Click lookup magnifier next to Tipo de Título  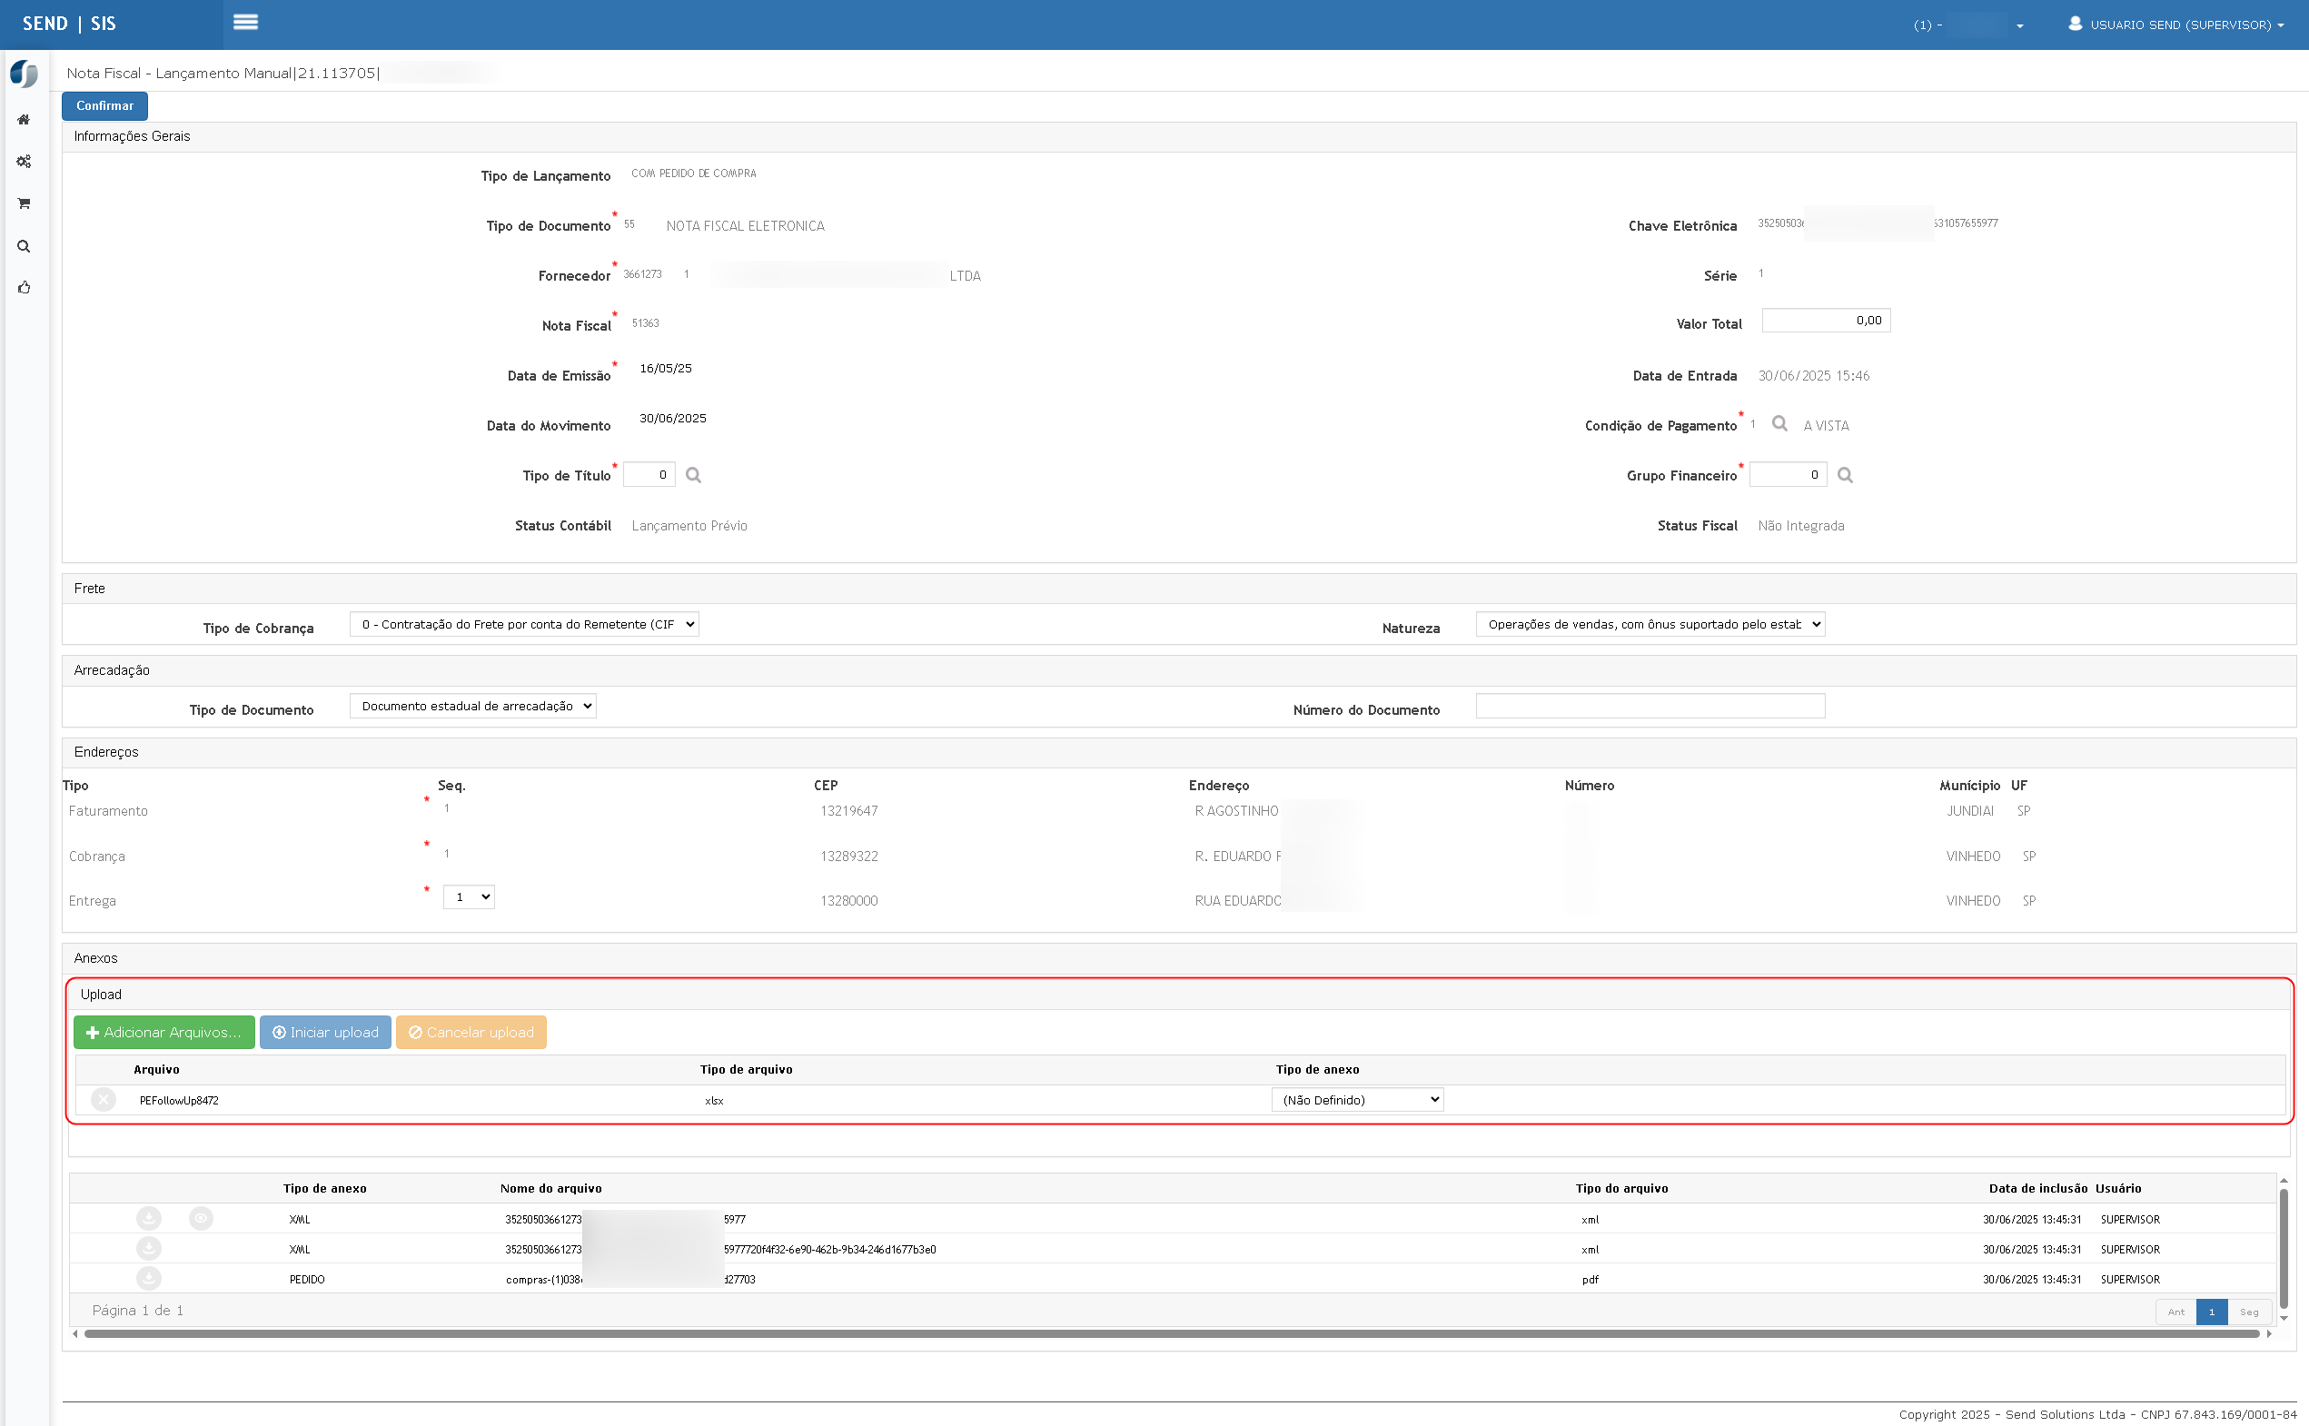693,475
